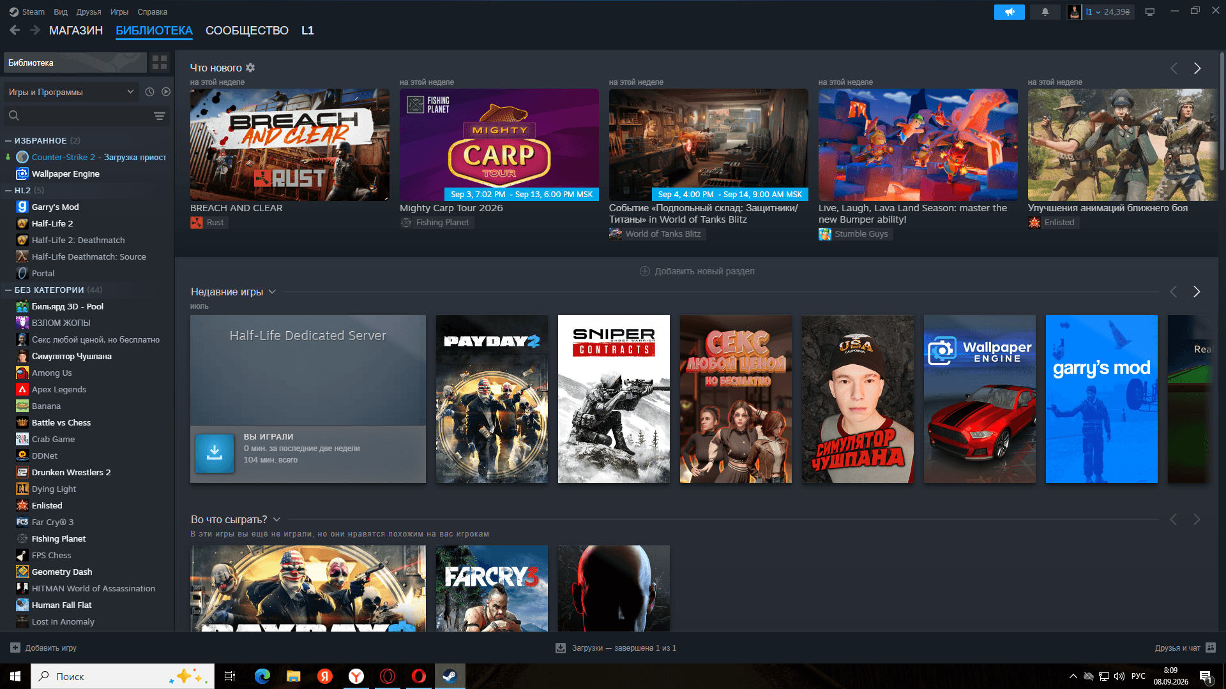Image resolution: width=1226 pixels, height=689 pixels.
Task: Show hidden system tray icons
Action: (x=1073, y=676)
